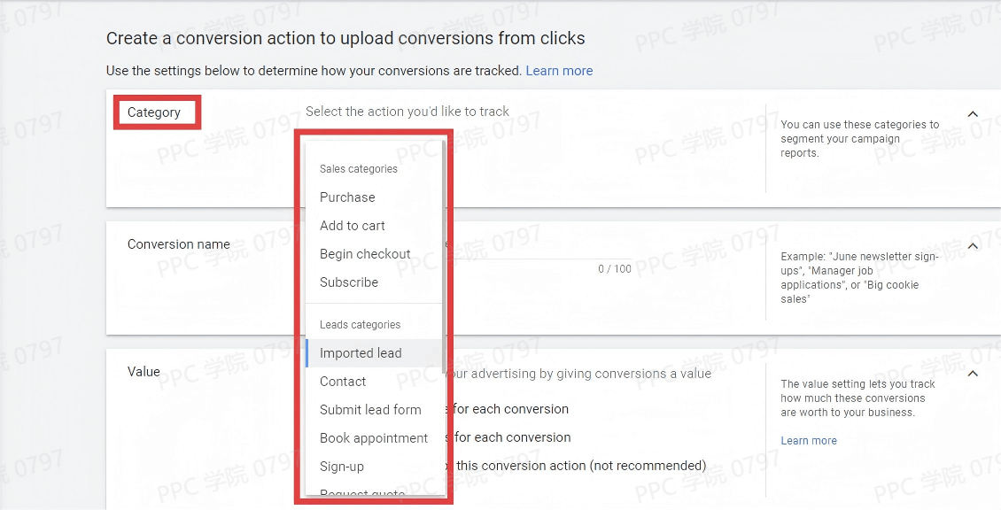The image size is (1001, 510).
Task: Pick the Submit lead form option
Action: coord(370,410)
